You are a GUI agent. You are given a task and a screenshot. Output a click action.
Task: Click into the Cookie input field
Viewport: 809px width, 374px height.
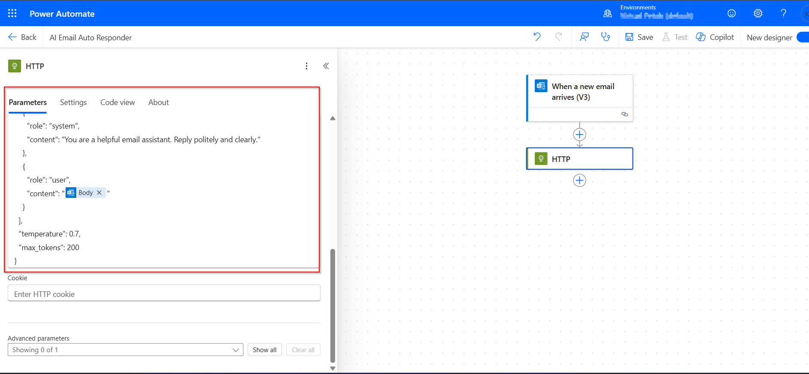click(164, 294)
